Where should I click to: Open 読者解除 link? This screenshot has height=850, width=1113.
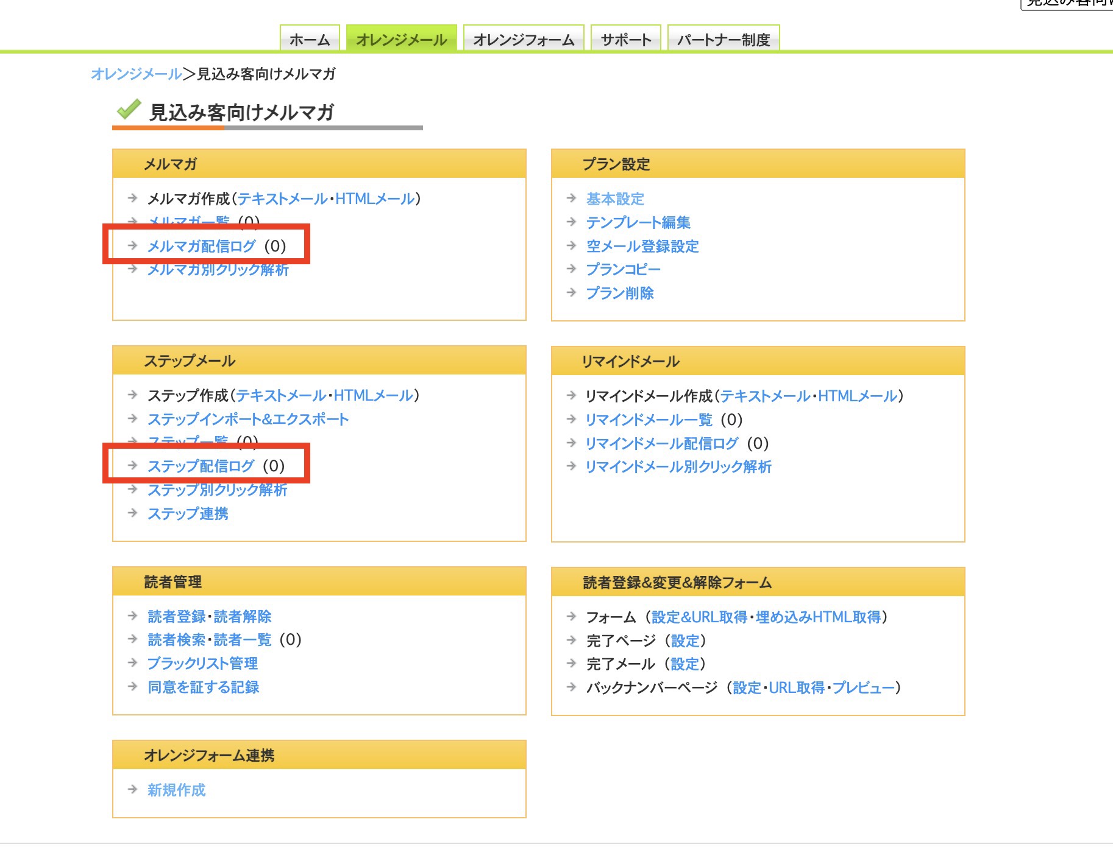(243, 616)
